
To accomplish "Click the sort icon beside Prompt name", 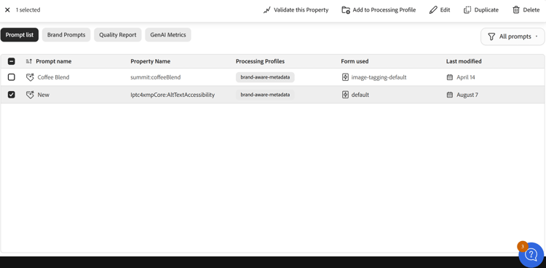I will [x=29, y=61].
